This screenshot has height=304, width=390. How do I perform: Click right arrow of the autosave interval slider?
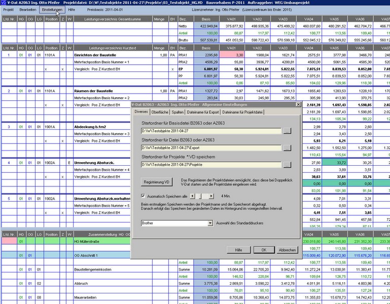211,196
